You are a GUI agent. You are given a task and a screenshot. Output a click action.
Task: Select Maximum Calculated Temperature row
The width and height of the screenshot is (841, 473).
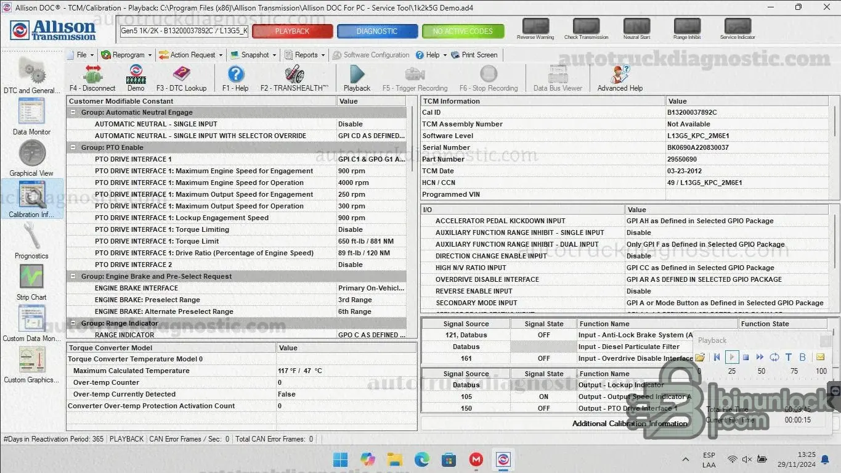242,371
